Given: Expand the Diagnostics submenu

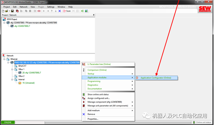Looking at the screenshot, I should point(108,85).
